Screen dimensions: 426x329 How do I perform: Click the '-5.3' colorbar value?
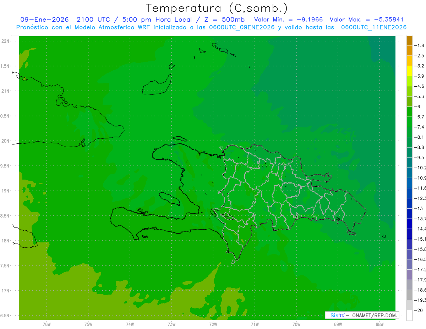(x=420, y=96)
